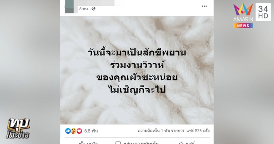Screen dimensions: 274x144
Task: Open the ความคิดเห็น 1 พัน รายการ comments list
Action: click(161, 131)
